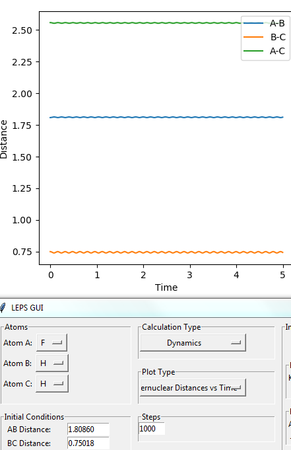Screen dimensions: 291x450
Task: Open the Atom A dropdown
Action: (52, 343)
